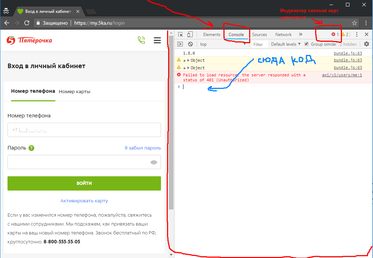373x258 pixels.
Task: Click the browser forward arrow
Action: (17, 23)
